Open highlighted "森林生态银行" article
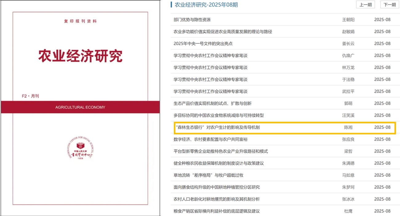 click(x=217, y=127)
